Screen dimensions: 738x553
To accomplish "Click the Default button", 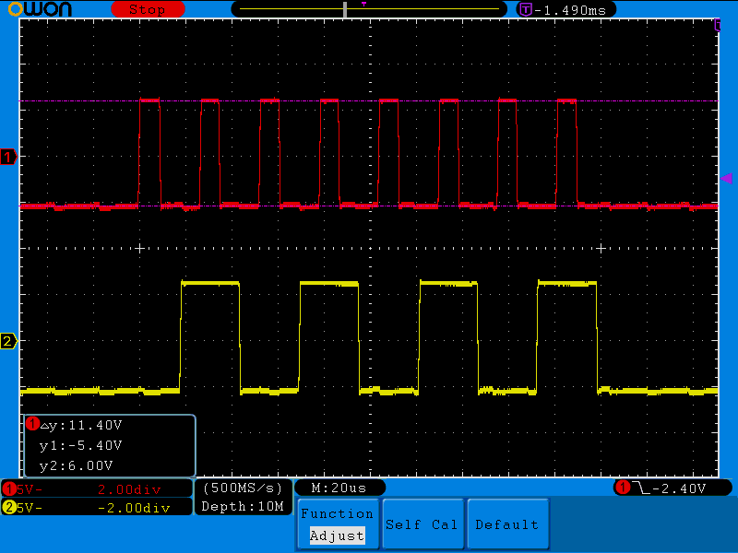I will pyautogui.click(x=507, y=524).
